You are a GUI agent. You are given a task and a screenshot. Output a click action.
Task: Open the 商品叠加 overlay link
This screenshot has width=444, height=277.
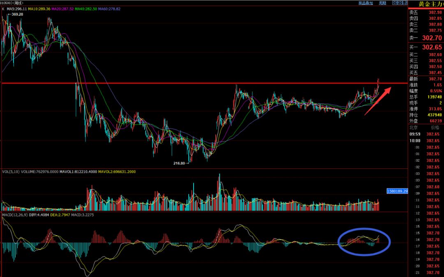coord(365,3)
